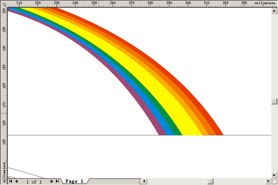The height and width of the screenshot is (185, 278).
Task: Add page after current page
Action: [52, 181]
